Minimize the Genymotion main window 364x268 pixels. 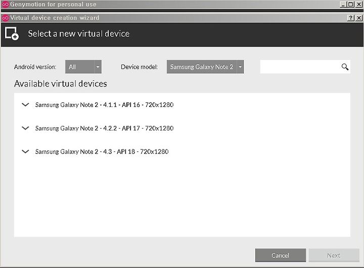[x=343, y=5]
